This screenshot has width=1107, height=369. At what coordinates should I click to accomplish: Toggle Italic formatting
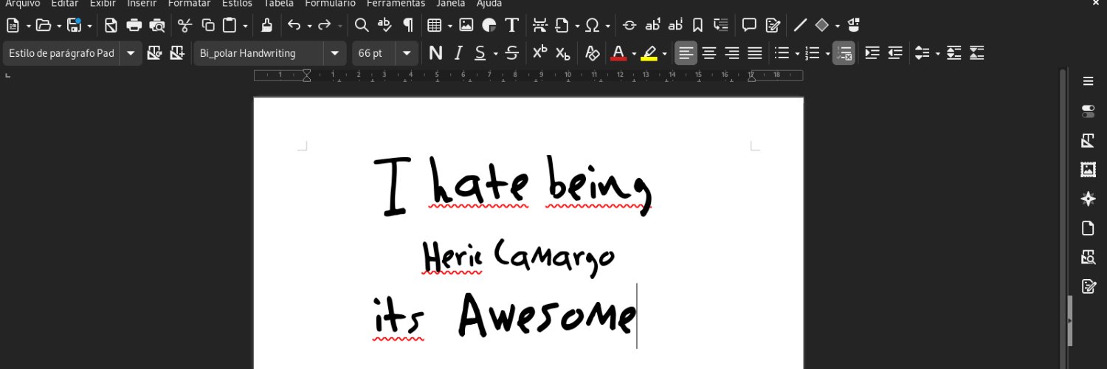pos(458,53)
